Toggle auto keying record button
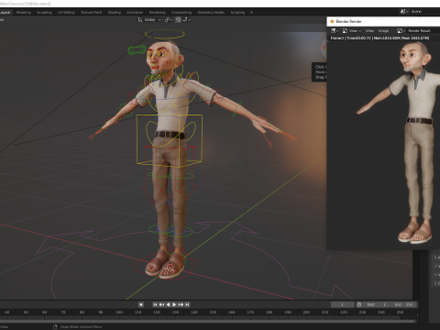Image resolution: width=440 pixels, height=330 pixels. click(141, 304)
